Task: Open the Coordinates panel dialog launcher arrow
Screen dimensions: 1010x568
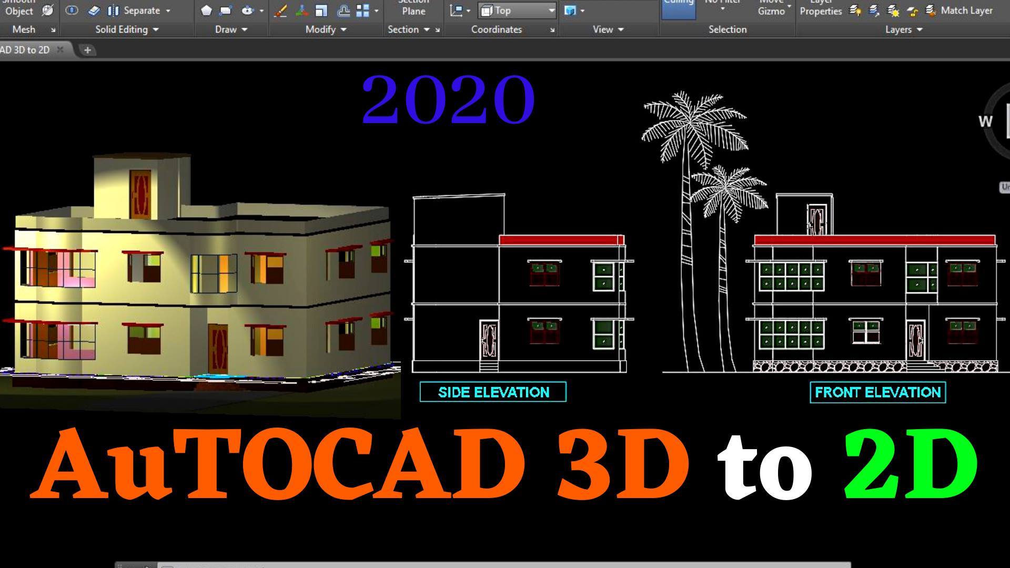Action: click(552, 31)
